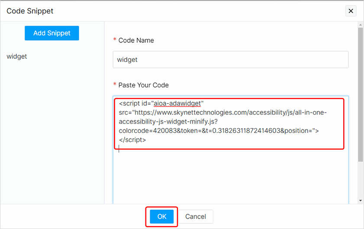Click the closing </script> tag text

[132, 140]
